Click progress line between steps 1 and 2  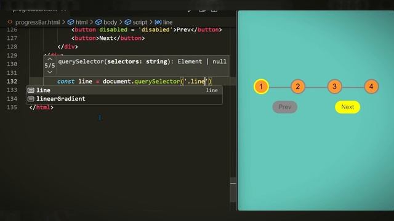click(279, 87)
